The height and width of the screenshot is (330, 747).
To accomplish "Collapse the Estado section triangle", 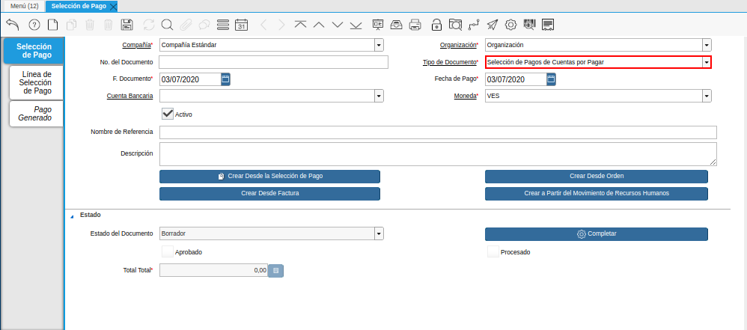I will pos(72,216).
